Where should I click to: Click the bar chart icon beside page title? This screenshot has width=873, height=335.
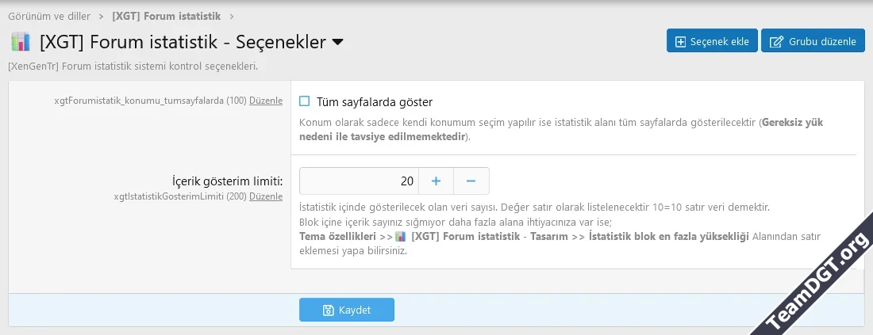coord(21,42)
